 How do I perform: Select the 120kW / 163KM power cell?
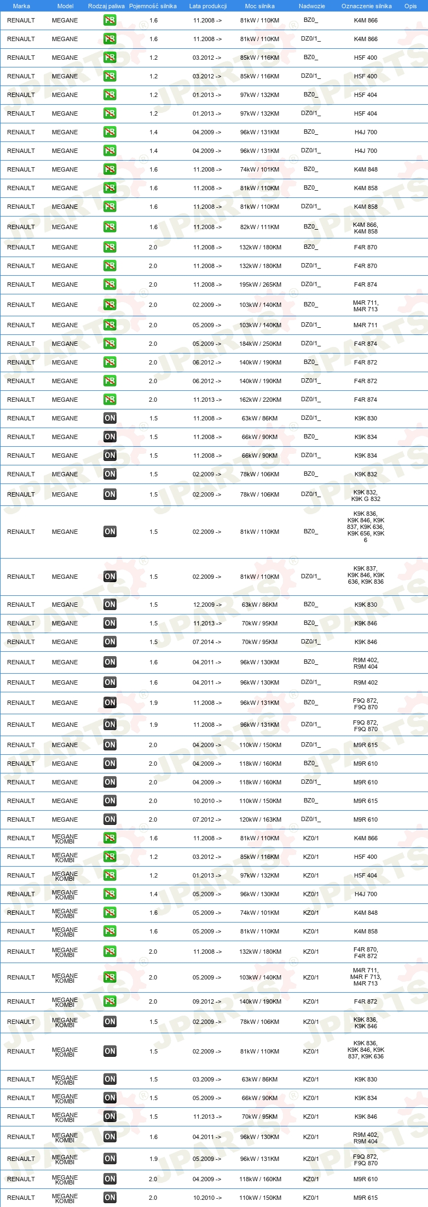(261, 819)
